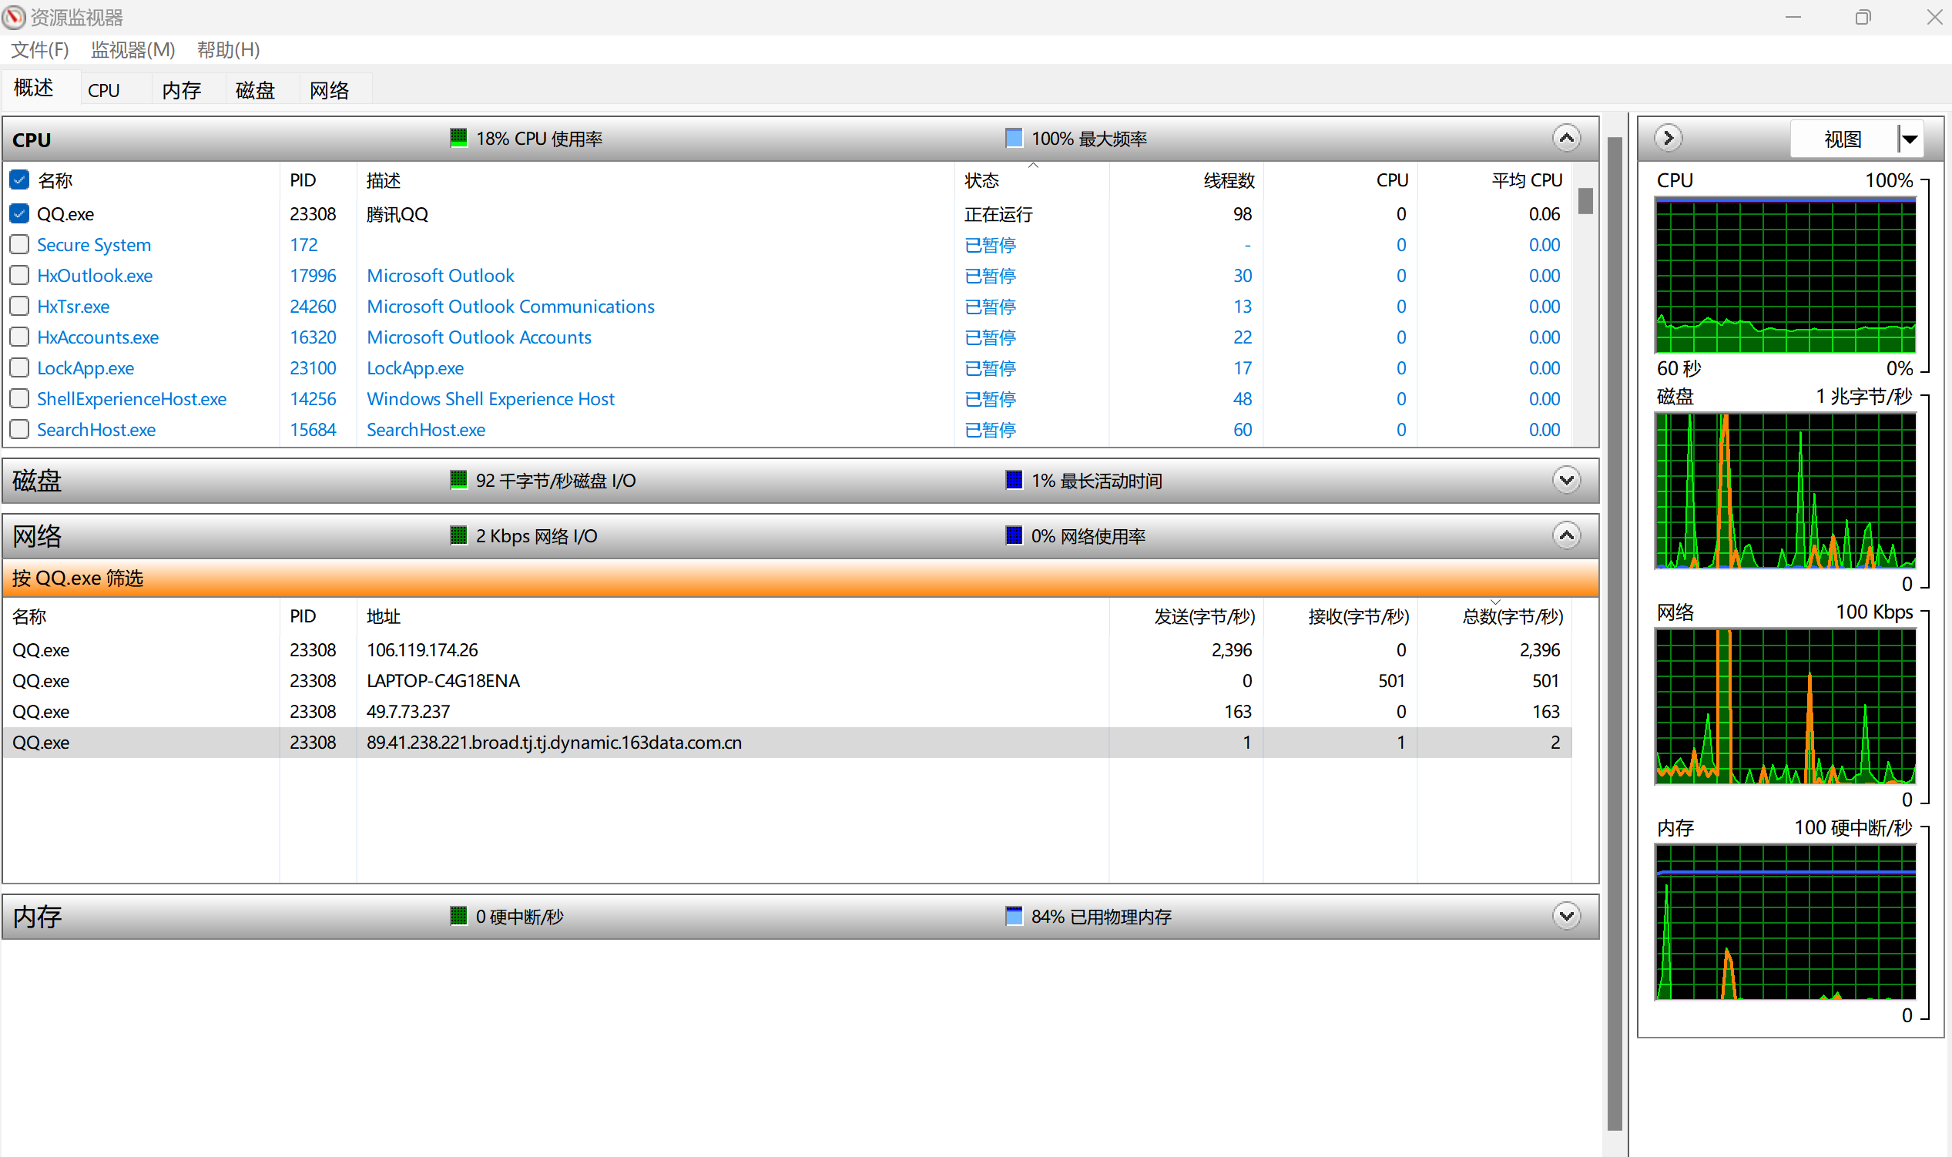The height and width of the screenshot is (1157, 1952).
Task: Sort network list by 地址 column header
Action: [733, 616]
